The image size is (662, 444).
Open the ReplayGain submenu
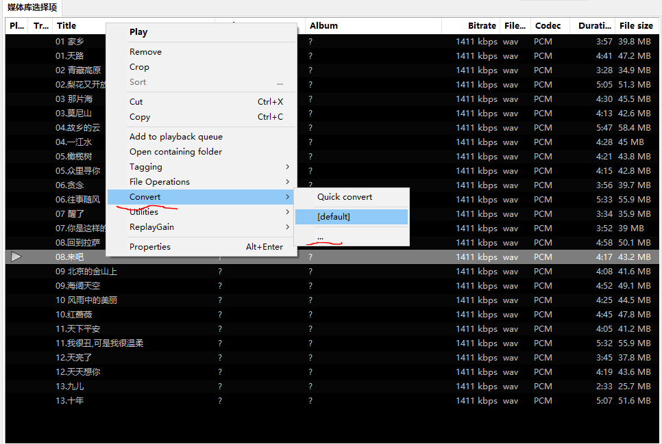[x=151, y=227]
